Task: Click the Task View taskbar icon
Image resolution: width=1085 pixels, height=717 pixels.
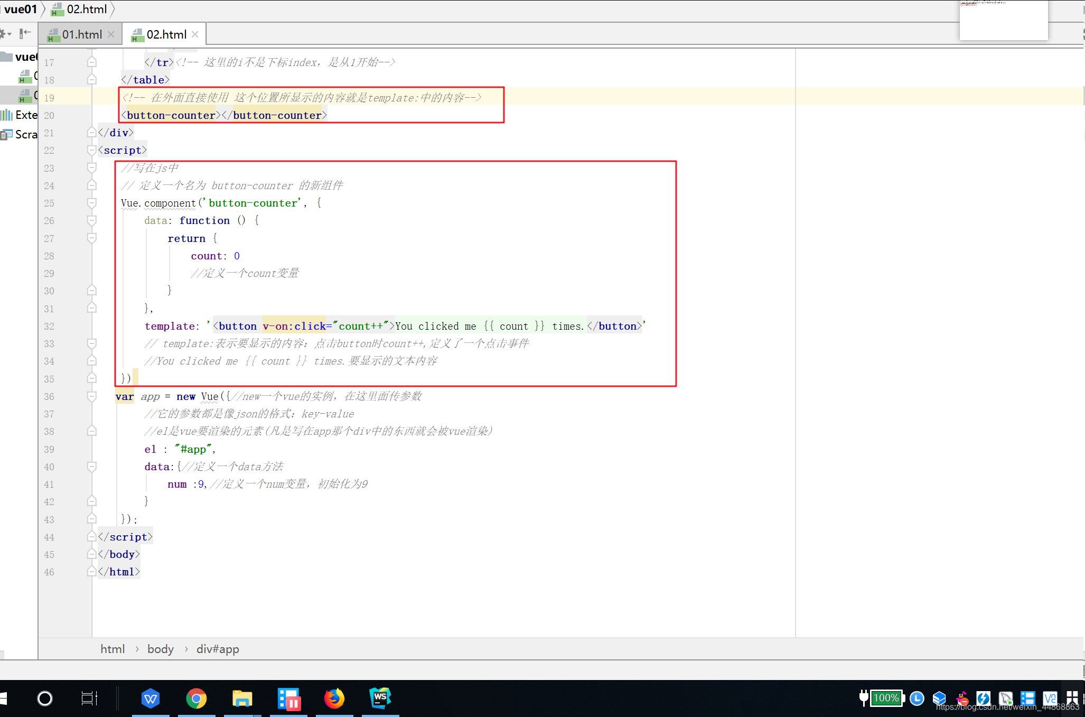Action: [89, 699]
